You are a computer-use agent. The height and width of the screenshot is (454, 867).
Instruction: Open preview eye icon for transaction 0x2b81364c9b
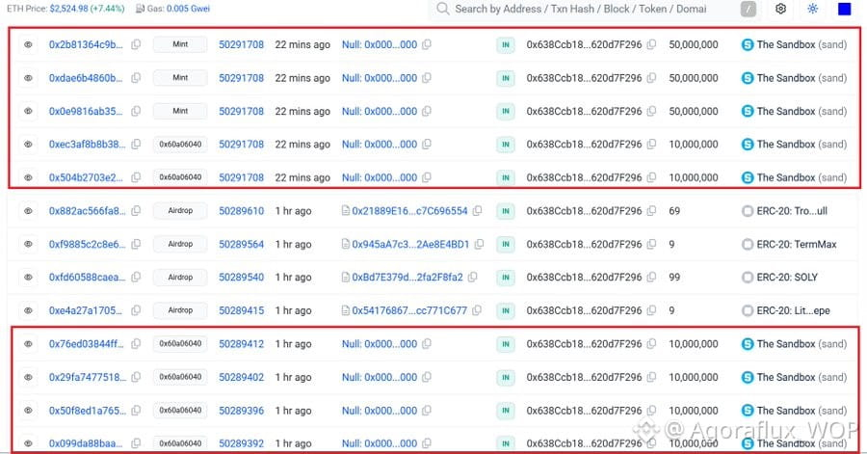28,44
